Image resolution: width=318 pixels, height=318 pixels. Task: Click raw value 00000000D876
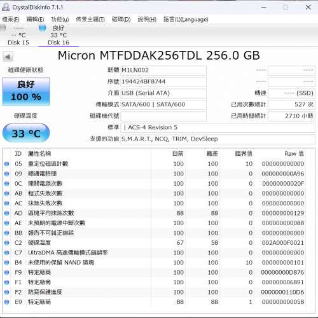coord(283,272)
